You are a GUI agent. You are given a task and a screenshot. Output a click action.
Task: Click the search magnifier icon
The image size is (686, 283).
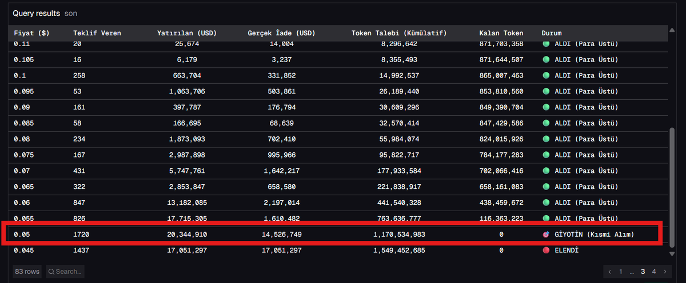tap(51, 272)
